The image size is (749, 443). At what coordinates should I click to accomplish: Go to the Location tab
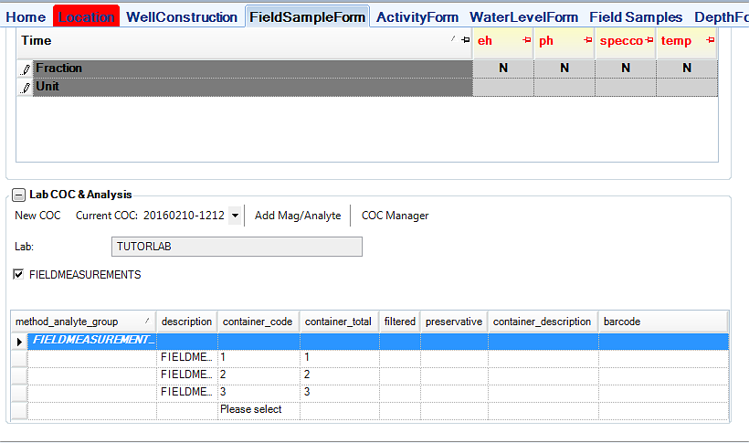(87, 16)
